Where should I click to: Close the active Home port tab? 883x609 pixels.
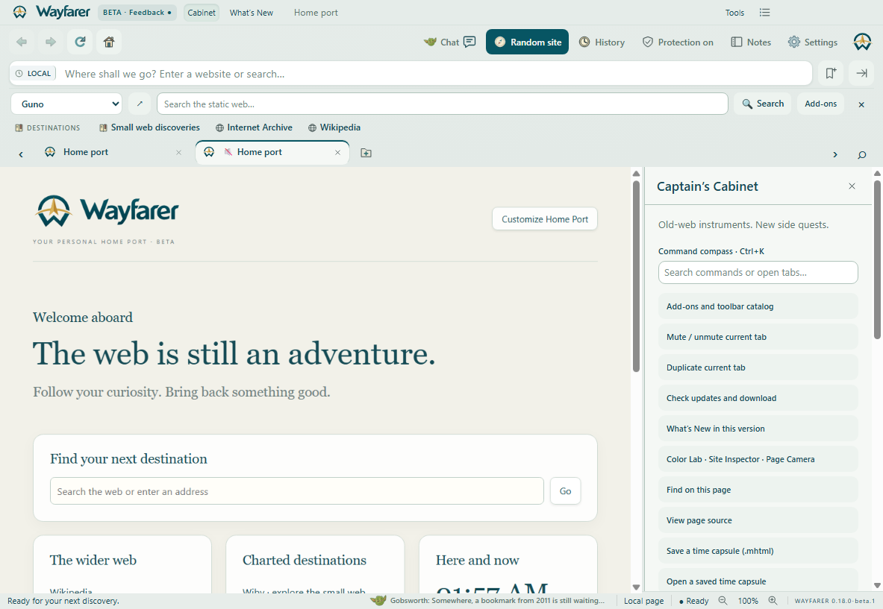337,152
